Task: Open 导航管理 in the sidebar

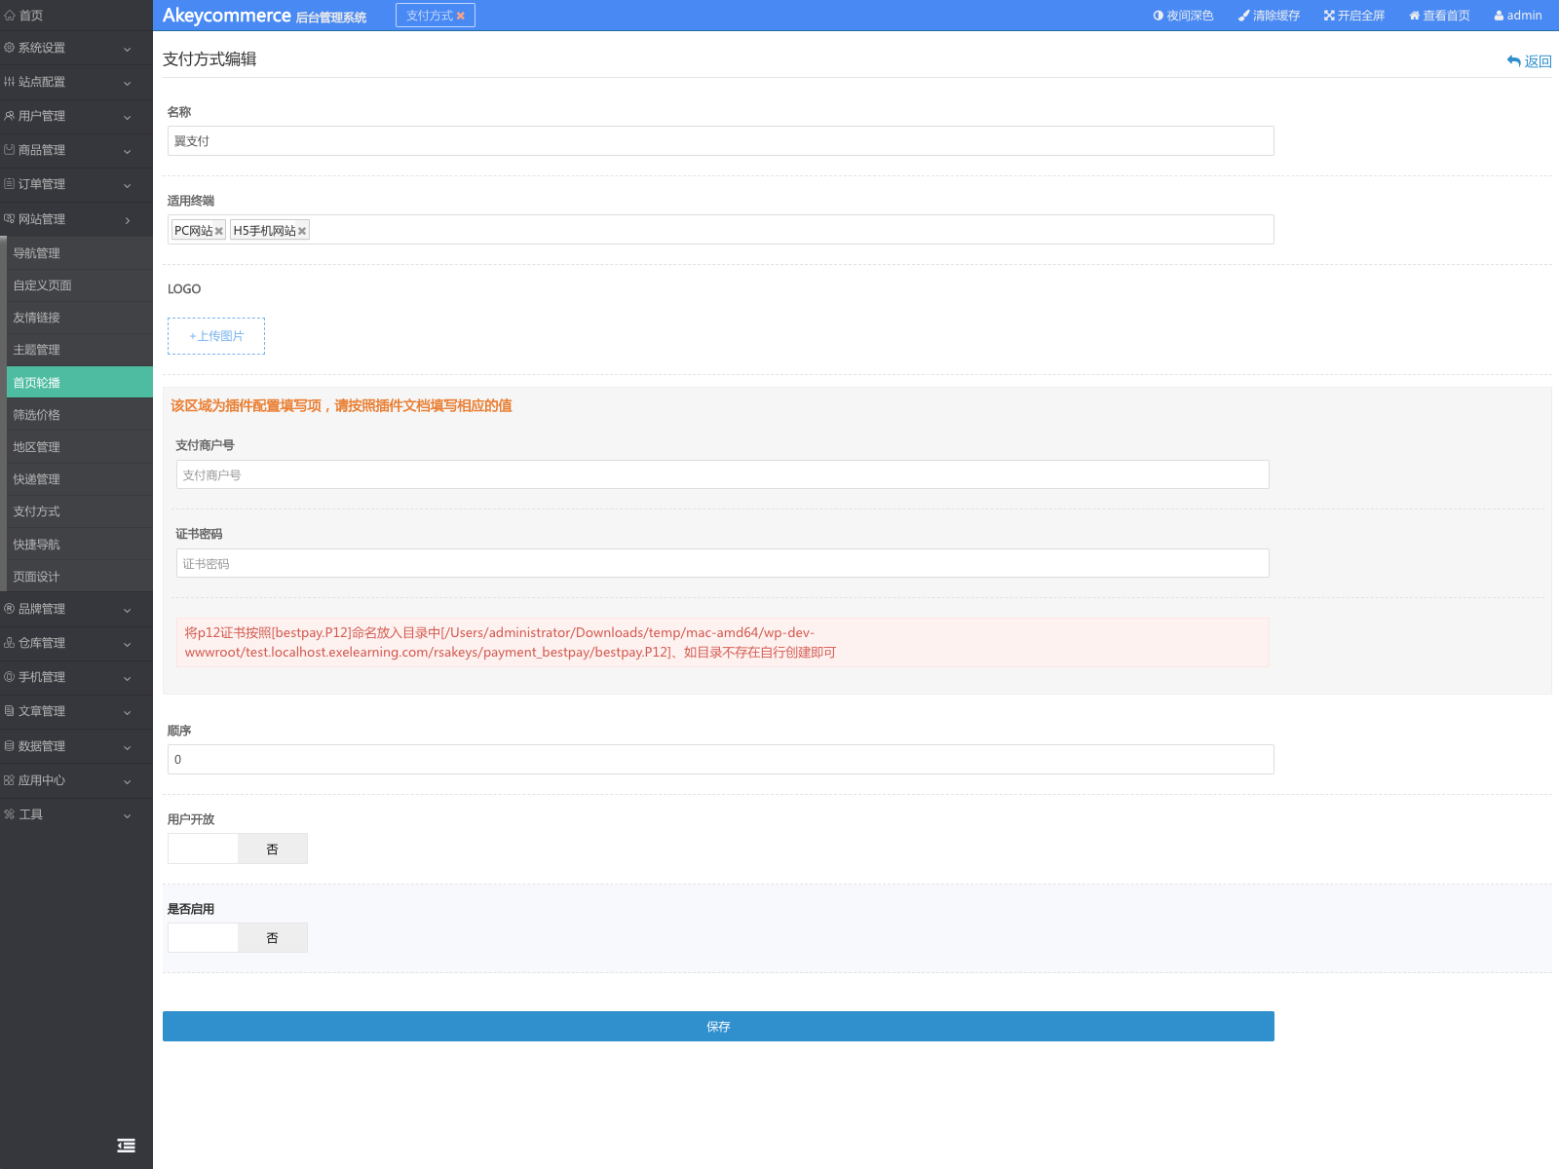Action: coord(37,253)
